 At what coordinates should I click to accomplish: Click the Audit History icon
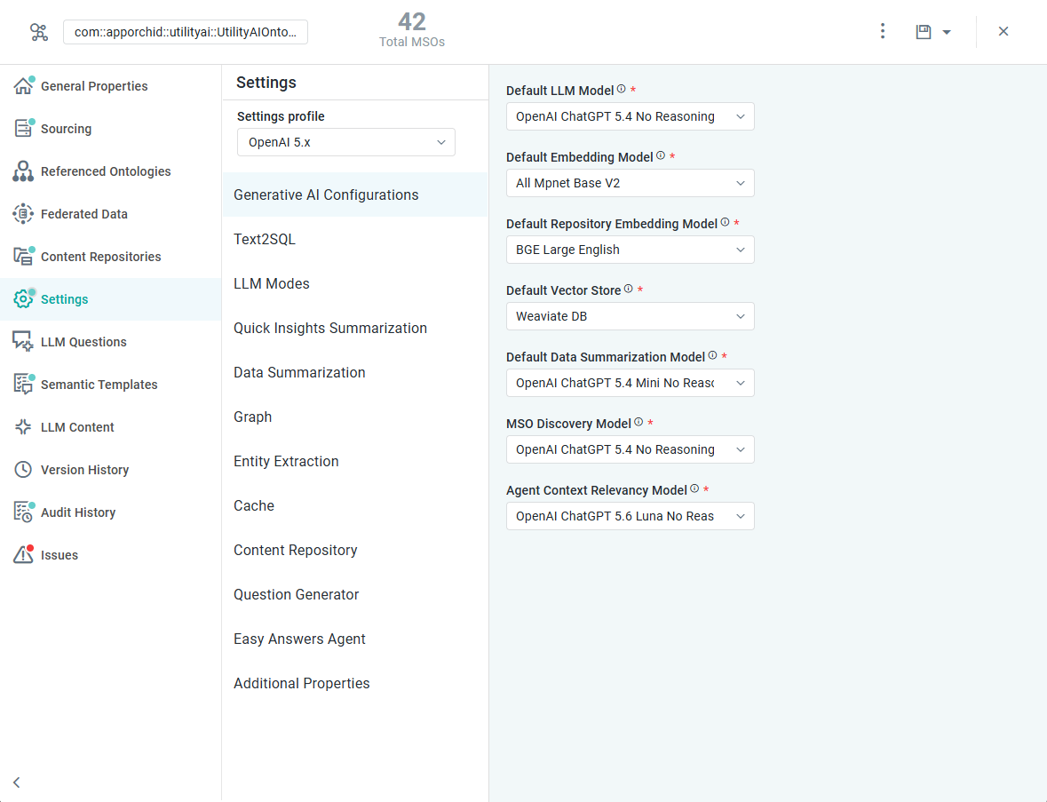tap(23, 512)
